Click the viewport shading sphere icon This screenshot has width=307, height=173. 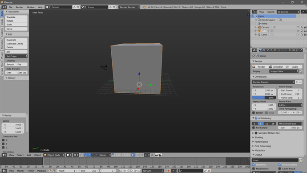click(68, 155)
